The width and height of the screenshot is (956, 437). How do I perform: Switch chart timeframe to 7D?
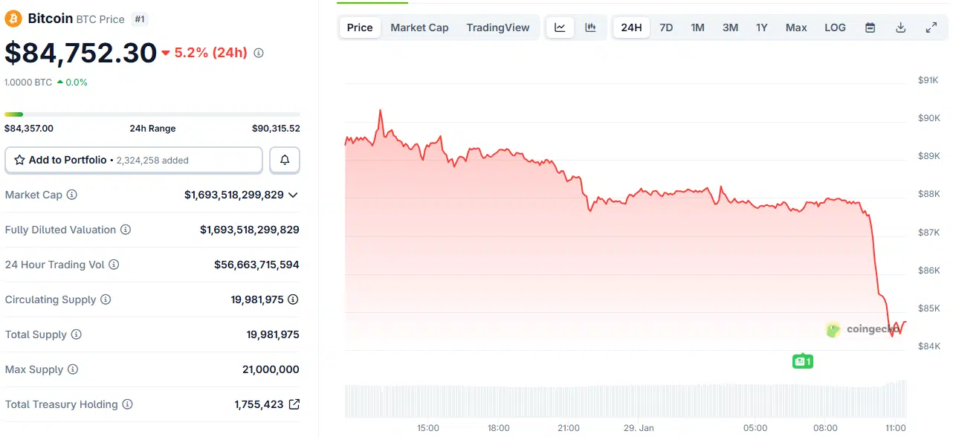click(x=665, y=27)
